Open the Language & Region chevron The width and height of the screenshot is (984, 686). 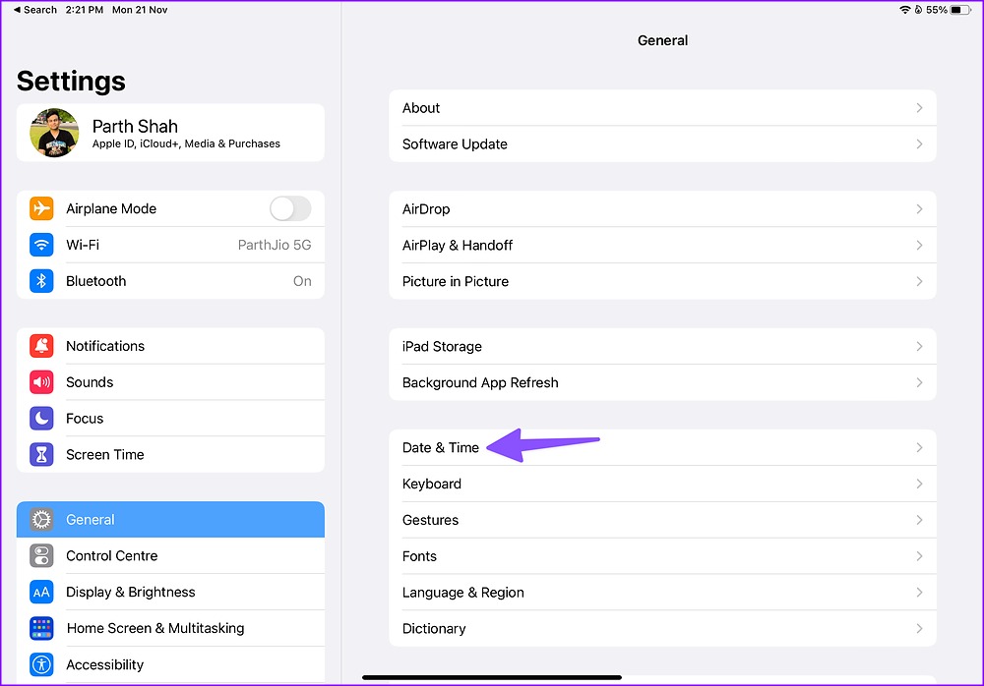click(919, 593)
